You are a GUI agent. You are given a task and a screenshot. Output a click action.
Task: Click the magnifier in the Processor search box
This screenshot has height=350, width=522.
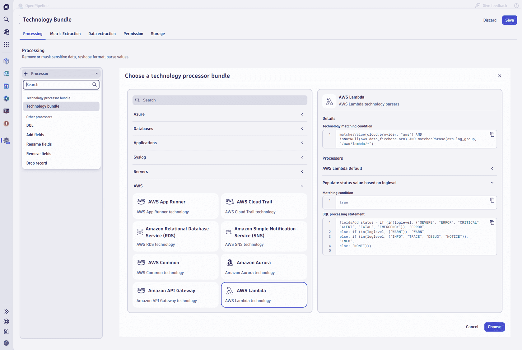(95, 85)
